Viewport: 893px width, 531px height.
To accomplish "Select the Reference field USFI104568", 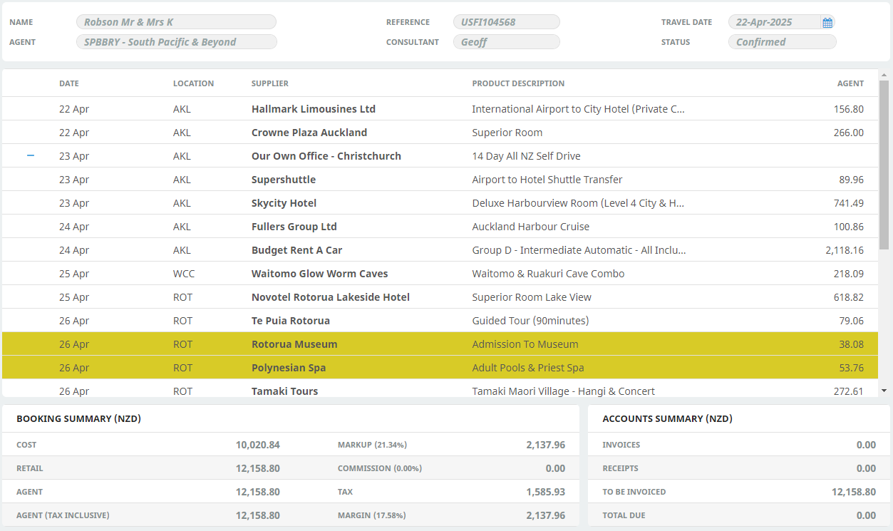I will [x=506, y=22].
